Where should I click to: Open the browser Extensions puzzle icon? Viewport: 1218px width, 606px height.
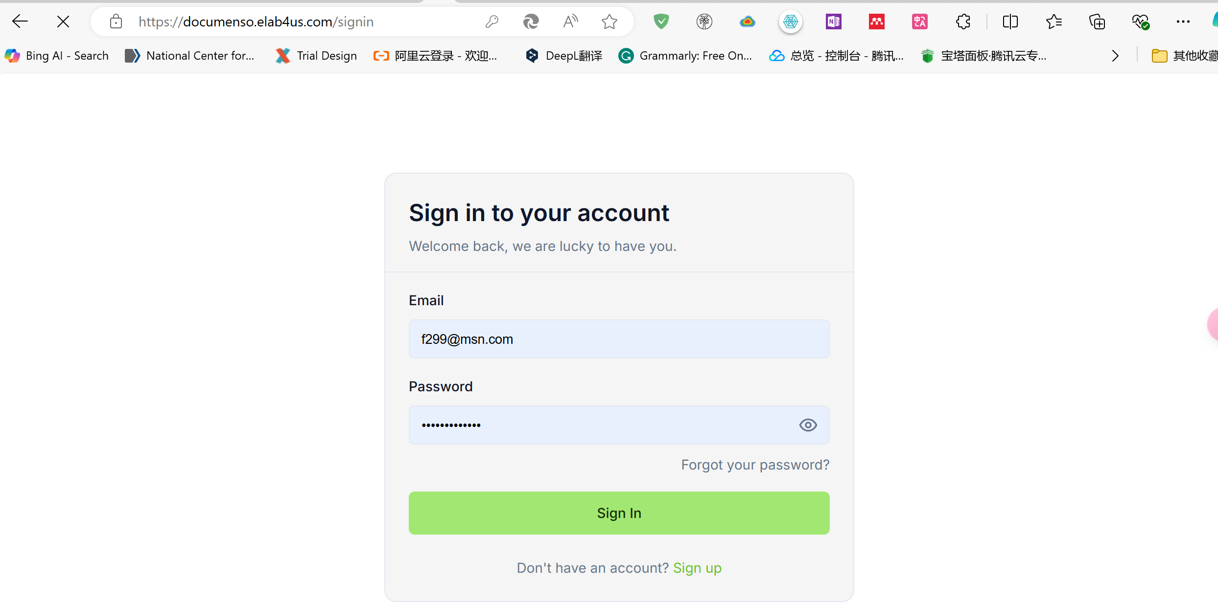click(x=963, y=22)
